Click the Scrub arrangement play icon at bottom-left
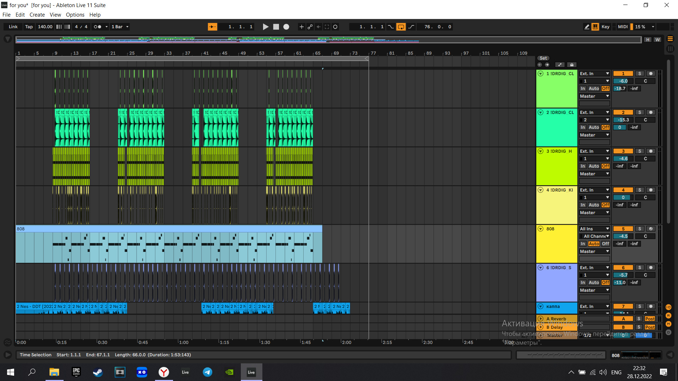678x381 pixels. click(7, 355)
